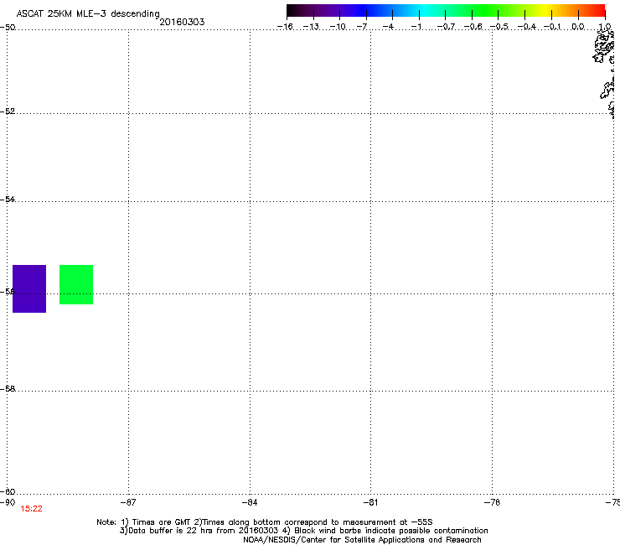
Task: Click the -81 longitude axis label
Action: (370, 502)
